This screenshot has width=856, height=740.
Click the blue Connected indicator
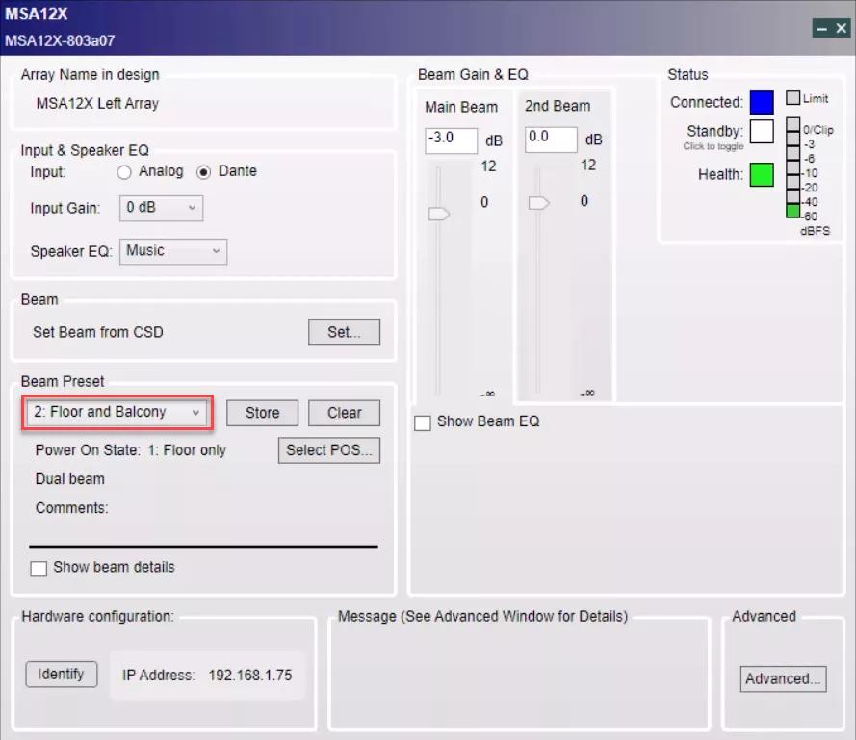(762, 102)
